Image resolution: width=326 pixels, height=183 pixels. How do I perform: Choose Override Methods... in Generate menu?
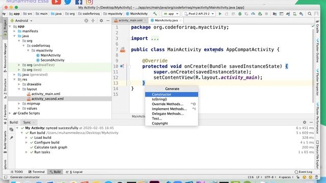(172, 104)
